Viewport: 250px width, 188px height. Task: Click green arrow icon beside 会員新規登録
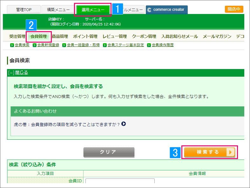point(34,45)
